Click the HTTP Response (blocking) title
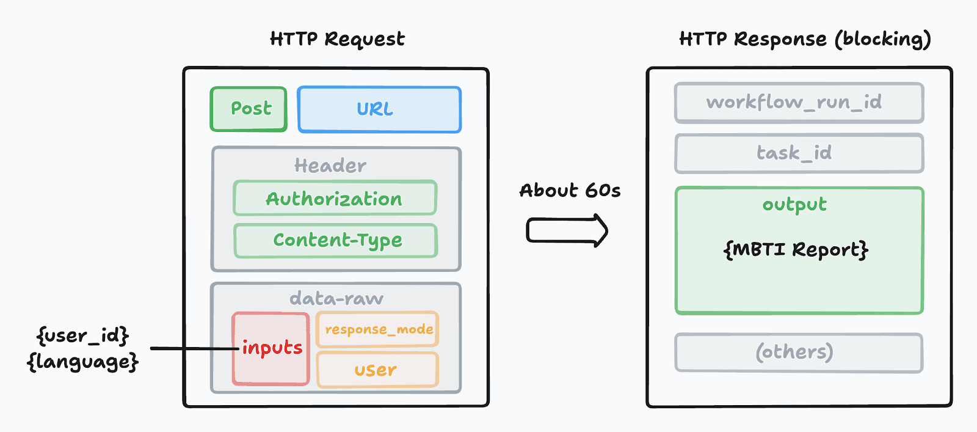 805,39
